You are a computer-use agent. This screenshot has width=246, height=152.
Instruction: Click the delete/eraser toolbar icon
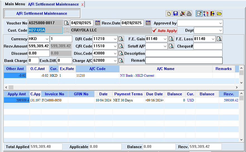coord(182,14)
